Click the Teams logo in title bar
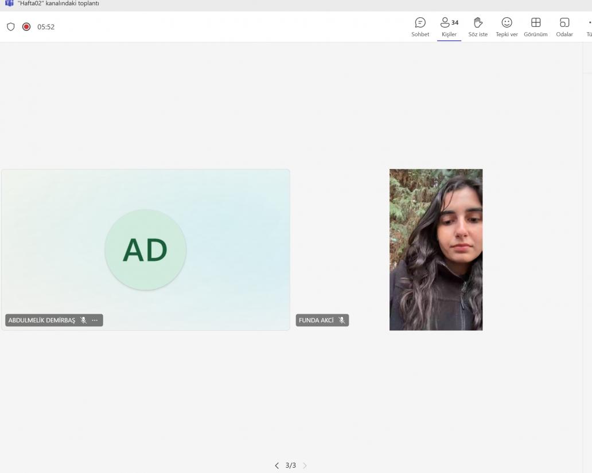592x473 pixels. [x=9, y=3]
